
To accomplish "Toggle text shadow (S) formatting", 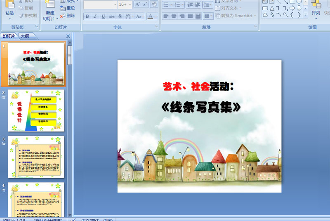I will pyautogui.click(x=120, y=16).
